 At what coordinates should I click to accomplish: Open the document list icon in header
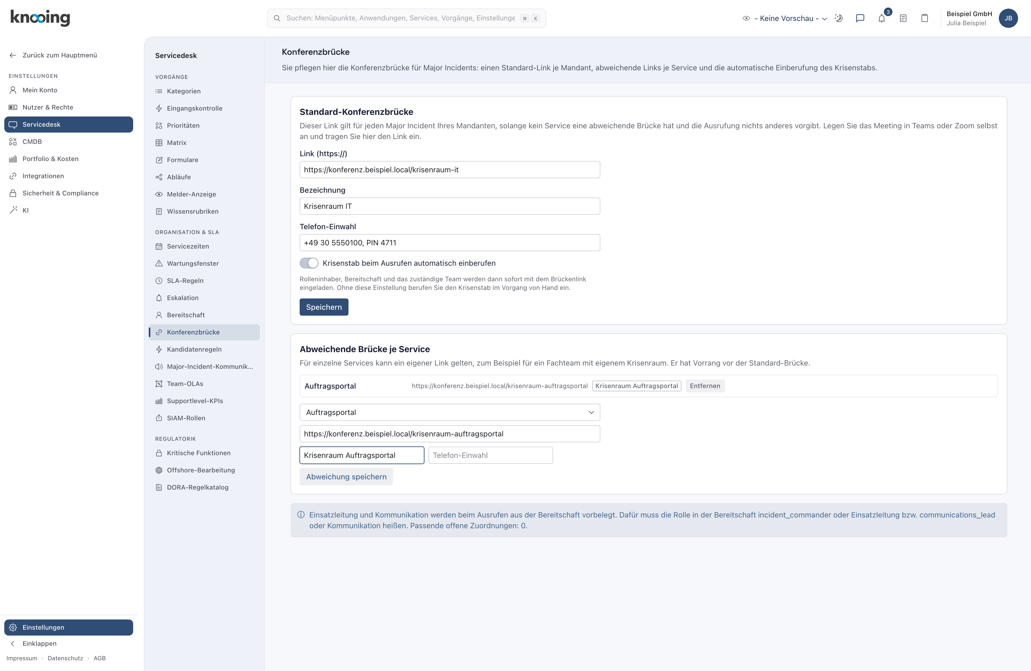(903, 18)
